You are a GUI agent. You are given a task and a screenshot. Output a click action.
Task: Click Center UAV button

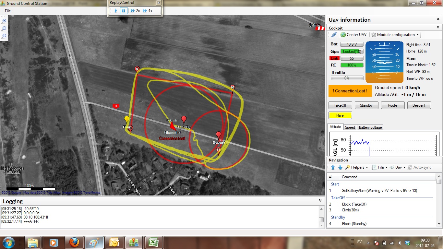coord(354,35)
